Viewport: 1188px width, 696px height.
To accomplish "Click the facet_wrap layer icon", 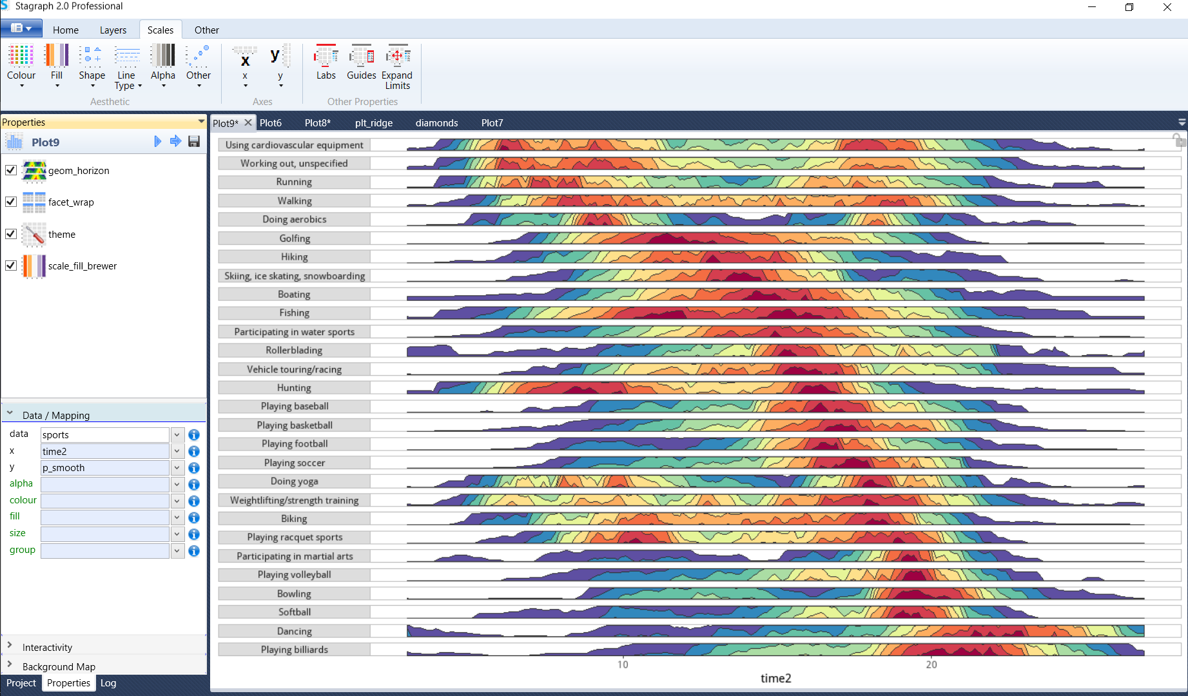I will [x=34, y=202].
